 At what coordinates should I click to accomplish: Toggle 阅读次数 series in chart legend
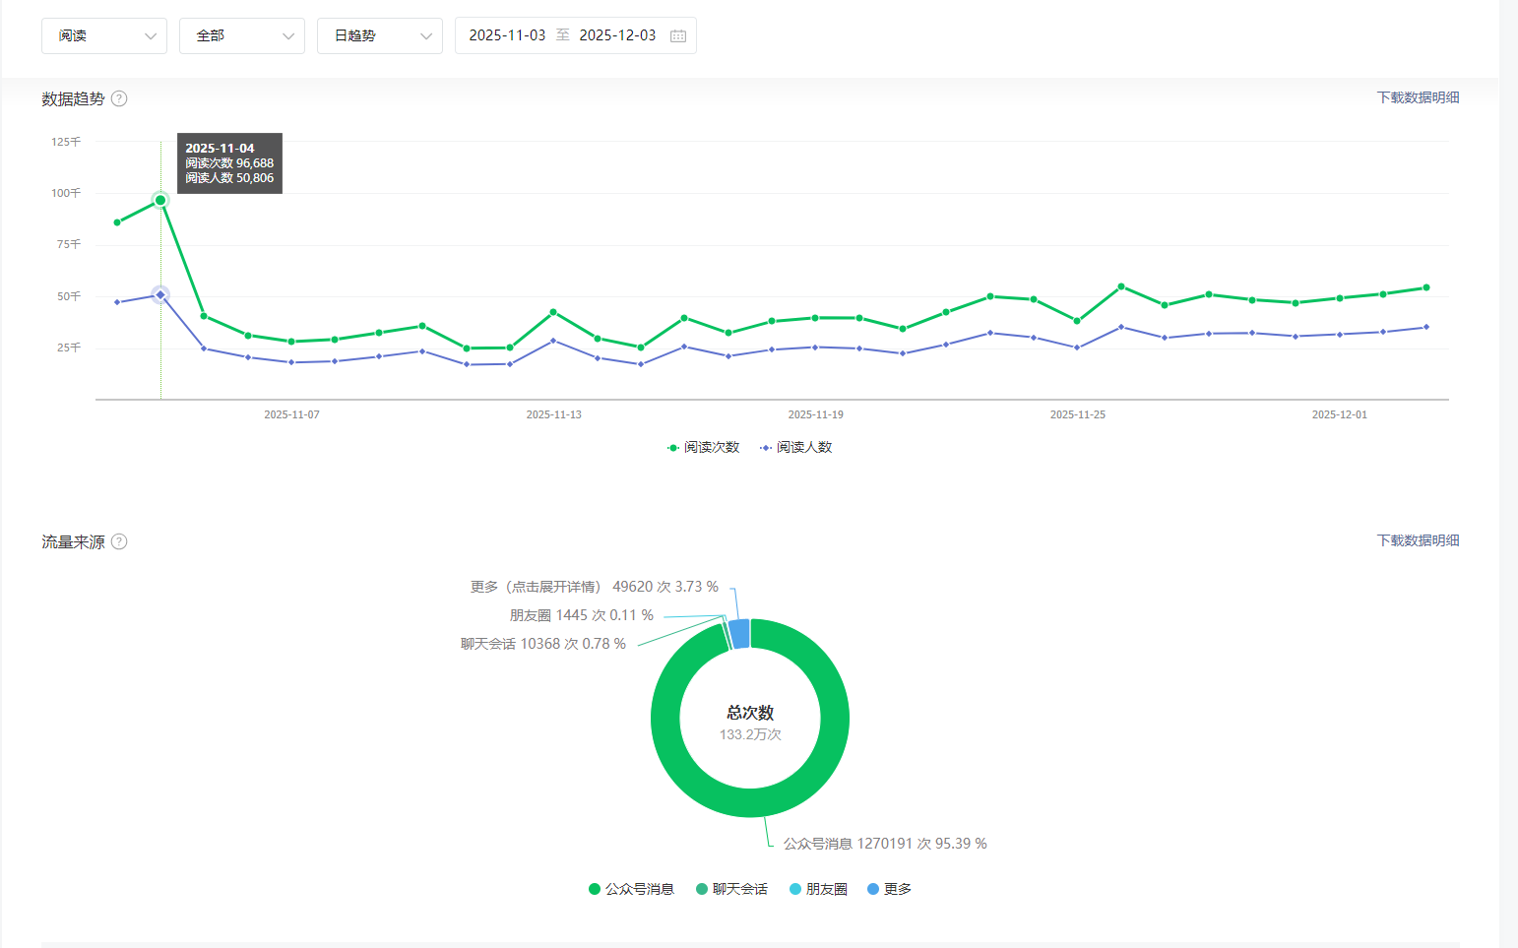pyautogui.click(x=703, y=447)
